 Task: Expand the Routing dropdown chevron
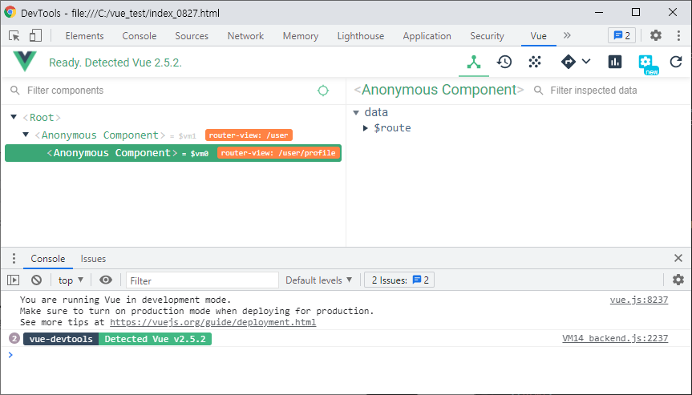coord(586,61)
